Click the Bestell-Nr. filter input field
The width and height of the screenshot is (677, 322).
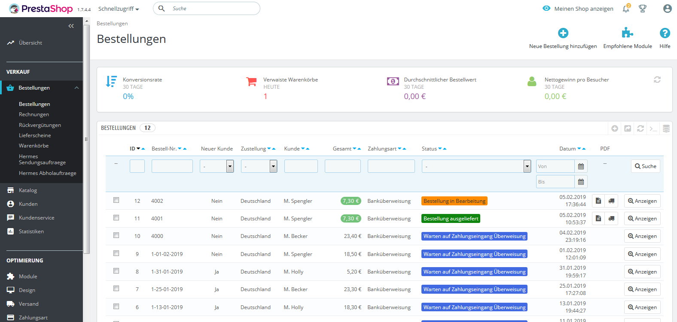(172, 166)
